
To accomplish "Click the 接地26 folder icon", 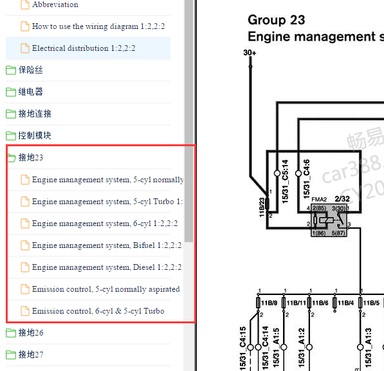I will (11, 333).
